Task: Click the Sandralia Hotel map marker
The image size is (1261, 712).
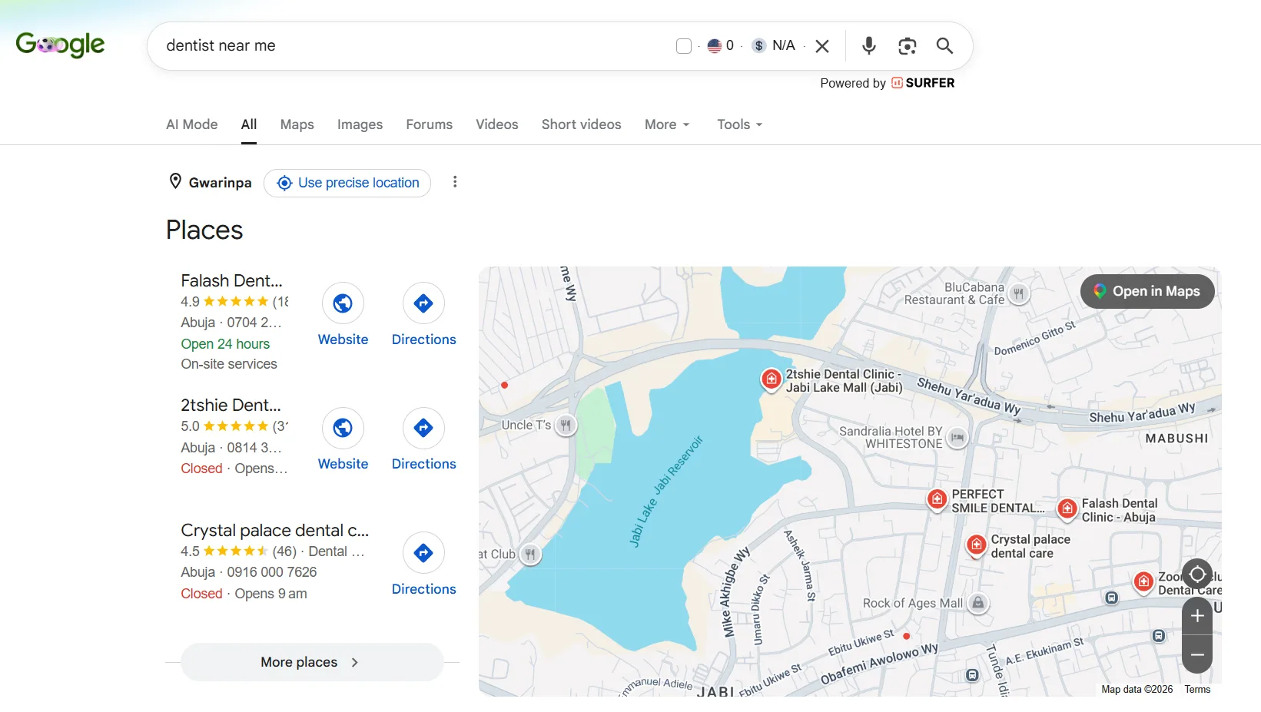Action: pos(957,438)
